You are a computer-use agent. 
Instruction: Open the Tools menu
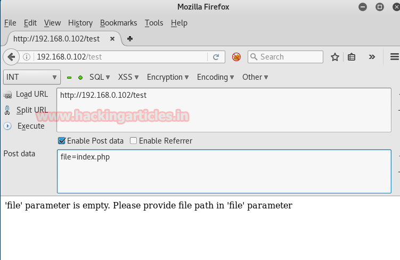pyautogui.click(x=154, y=23)
